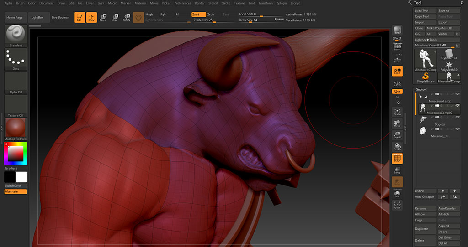
Task: Toggle Zadd sculpt mode
Action: tap(198, 15)
